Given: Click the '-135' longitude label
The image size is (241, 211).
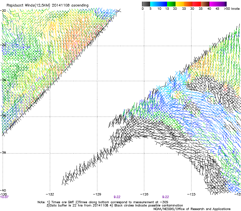Looking at the screenshot, I should [x=3, y=194].
